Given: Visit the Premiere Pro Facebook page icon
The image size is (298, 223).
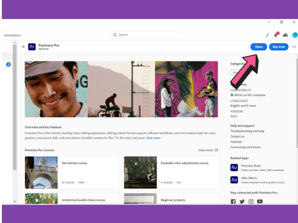Looking at the screenshot, I should (233, 201).
